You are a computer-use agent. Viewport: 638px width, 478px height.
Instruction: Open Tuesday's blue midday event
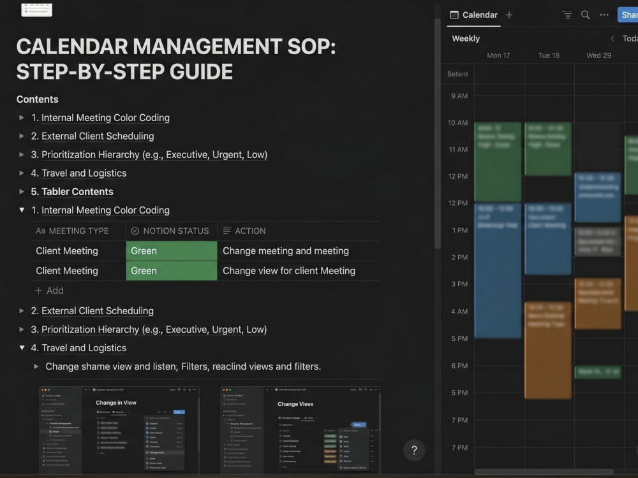[x=547, y=238]
